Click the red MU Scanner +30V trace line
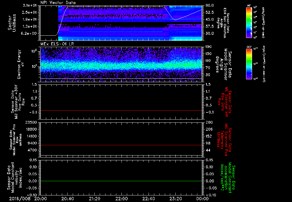The height and width of the screenshot is (202, 292). click(x=121, y=110)
